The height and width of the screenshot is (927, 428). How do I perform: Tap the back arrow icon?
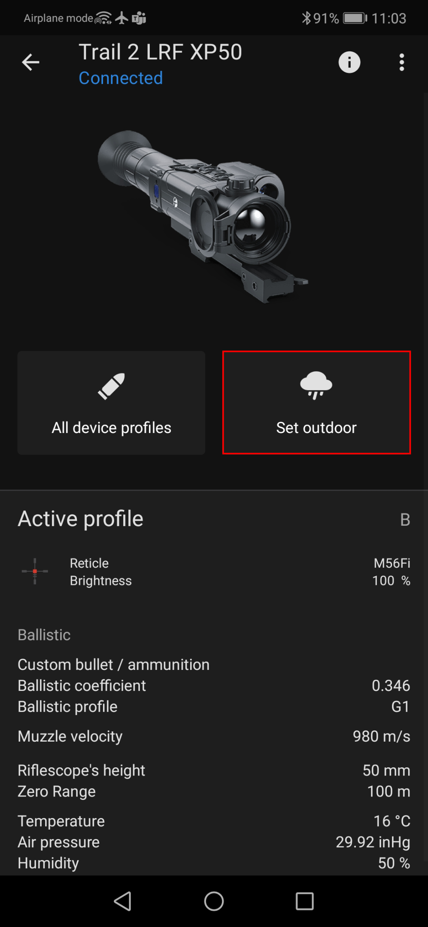(x=30, y=63)
